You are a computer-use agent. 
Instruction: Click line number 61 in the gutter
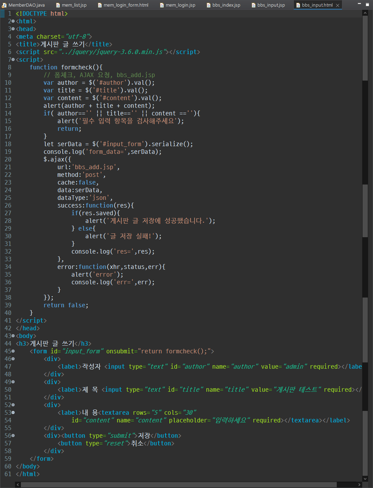(x=8, y=474)
